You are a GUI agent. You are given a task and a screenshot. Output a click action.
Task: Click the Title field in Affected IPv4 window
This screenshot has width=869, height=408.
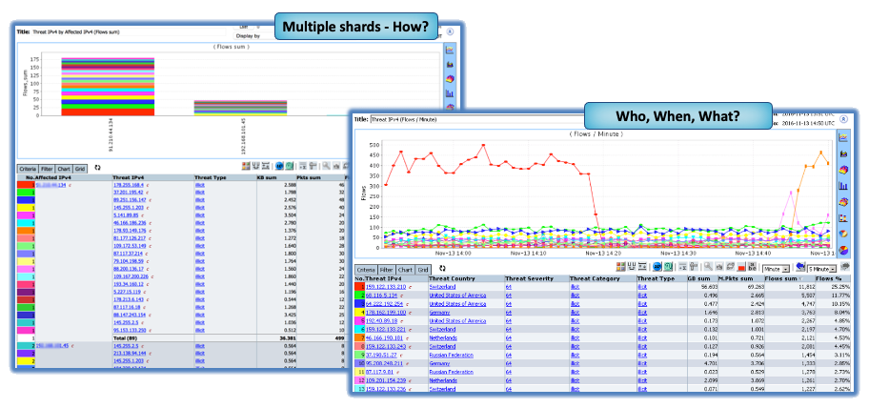pos(129,32)
